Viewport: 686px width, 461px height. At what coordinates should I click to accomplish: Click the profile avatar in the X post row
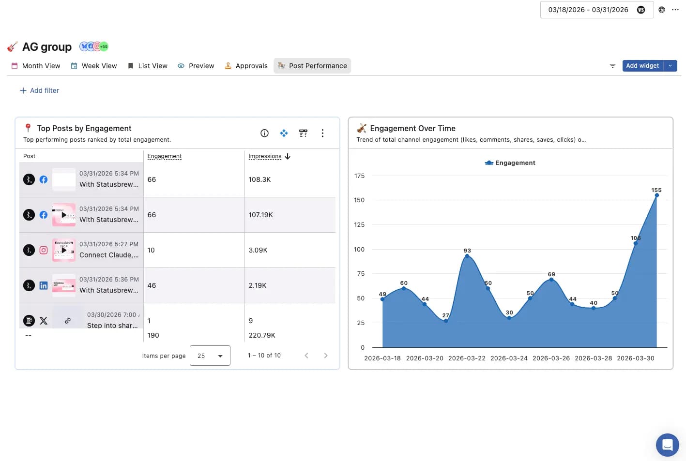(x=29, y=321)
